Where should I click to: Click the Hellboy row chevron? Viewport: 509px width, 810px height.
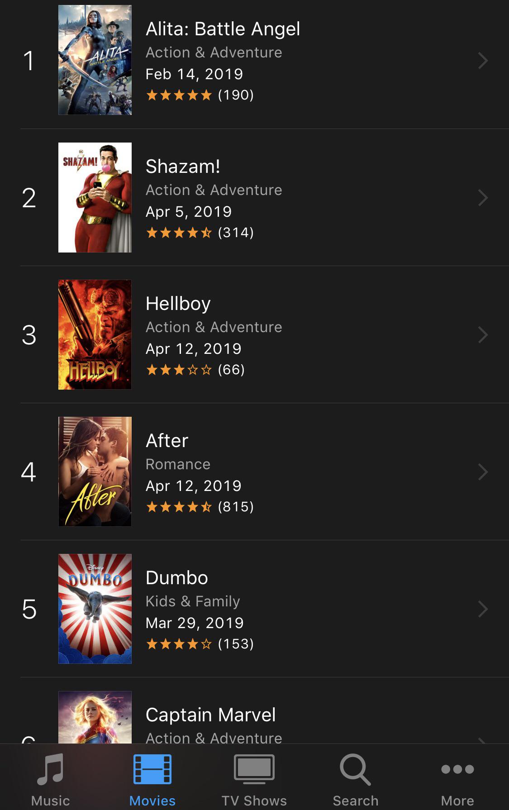pos(483,334)
